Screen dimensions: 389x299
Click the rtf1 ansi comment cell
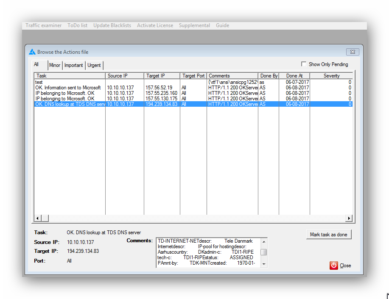click(x=233, y=82)
